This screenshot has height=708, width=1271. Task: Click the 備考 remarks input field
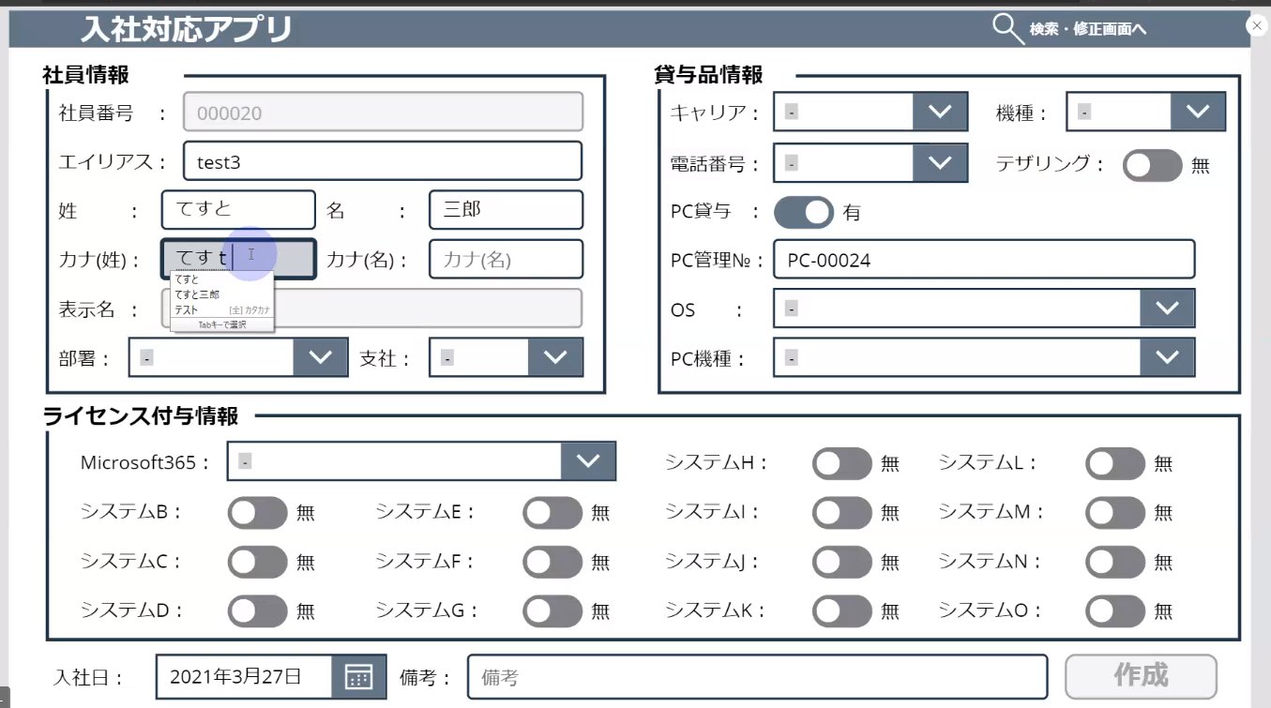pos(757,677)
